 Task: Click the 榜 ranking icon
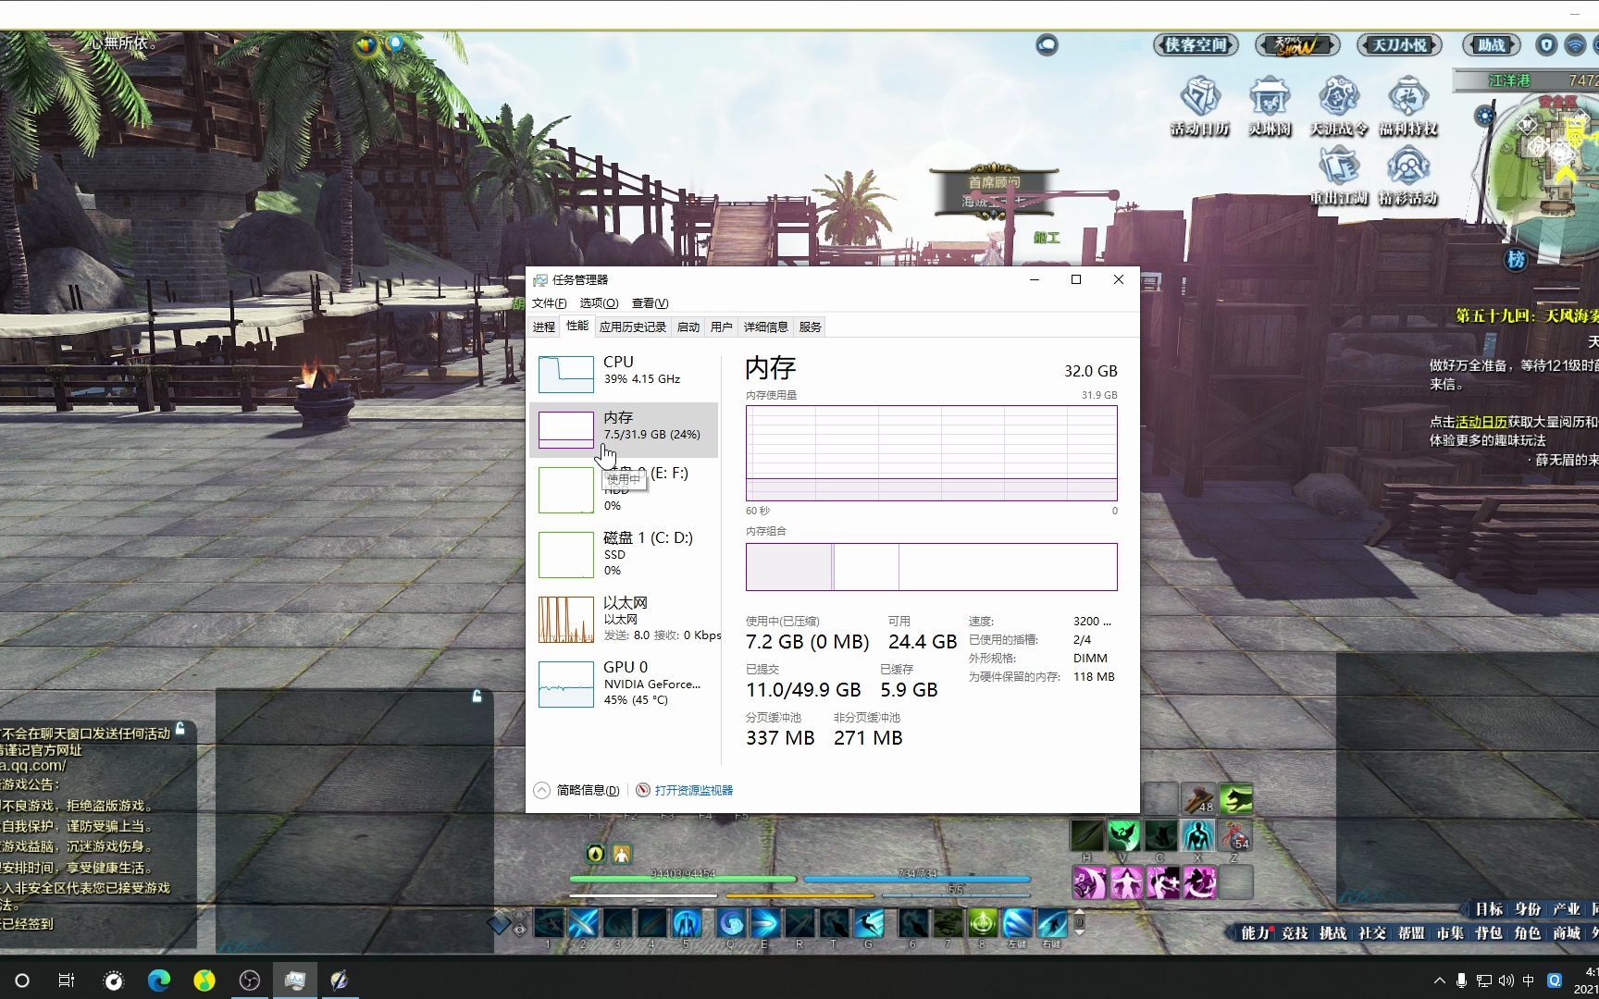[x=1516, y=259]
